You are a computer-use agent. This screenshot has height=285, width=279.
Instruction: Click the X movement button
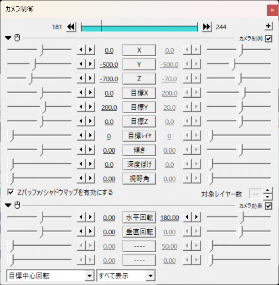coord(139,50)
